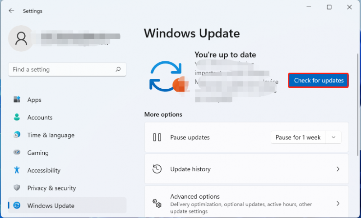Open the Accounts settings category
This screenshot has height=218, width=361.
(x=67, y=118)
